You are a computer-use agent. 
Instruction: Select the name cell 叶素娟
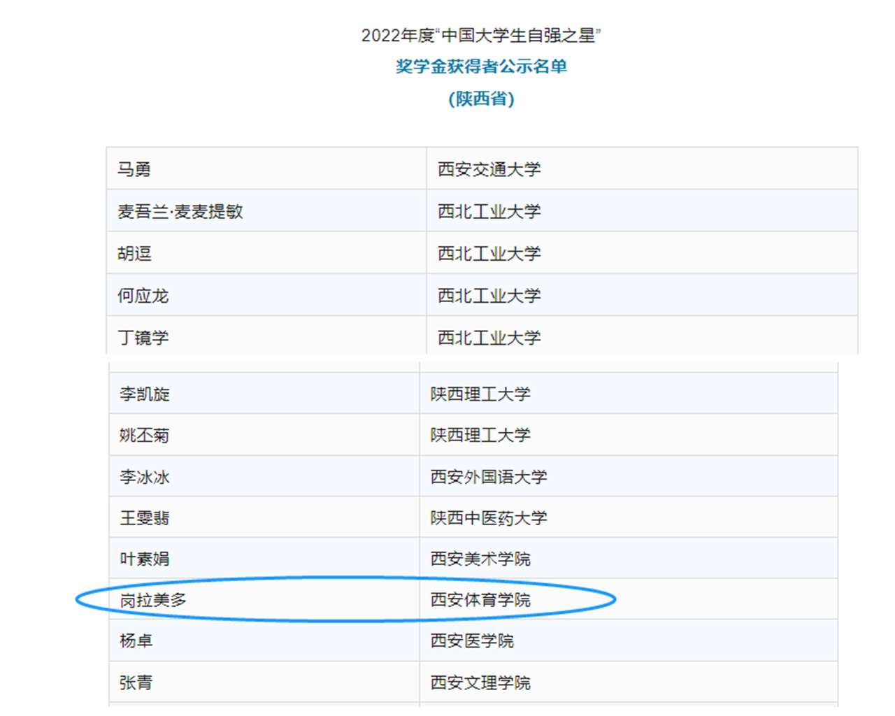[144, 559]
